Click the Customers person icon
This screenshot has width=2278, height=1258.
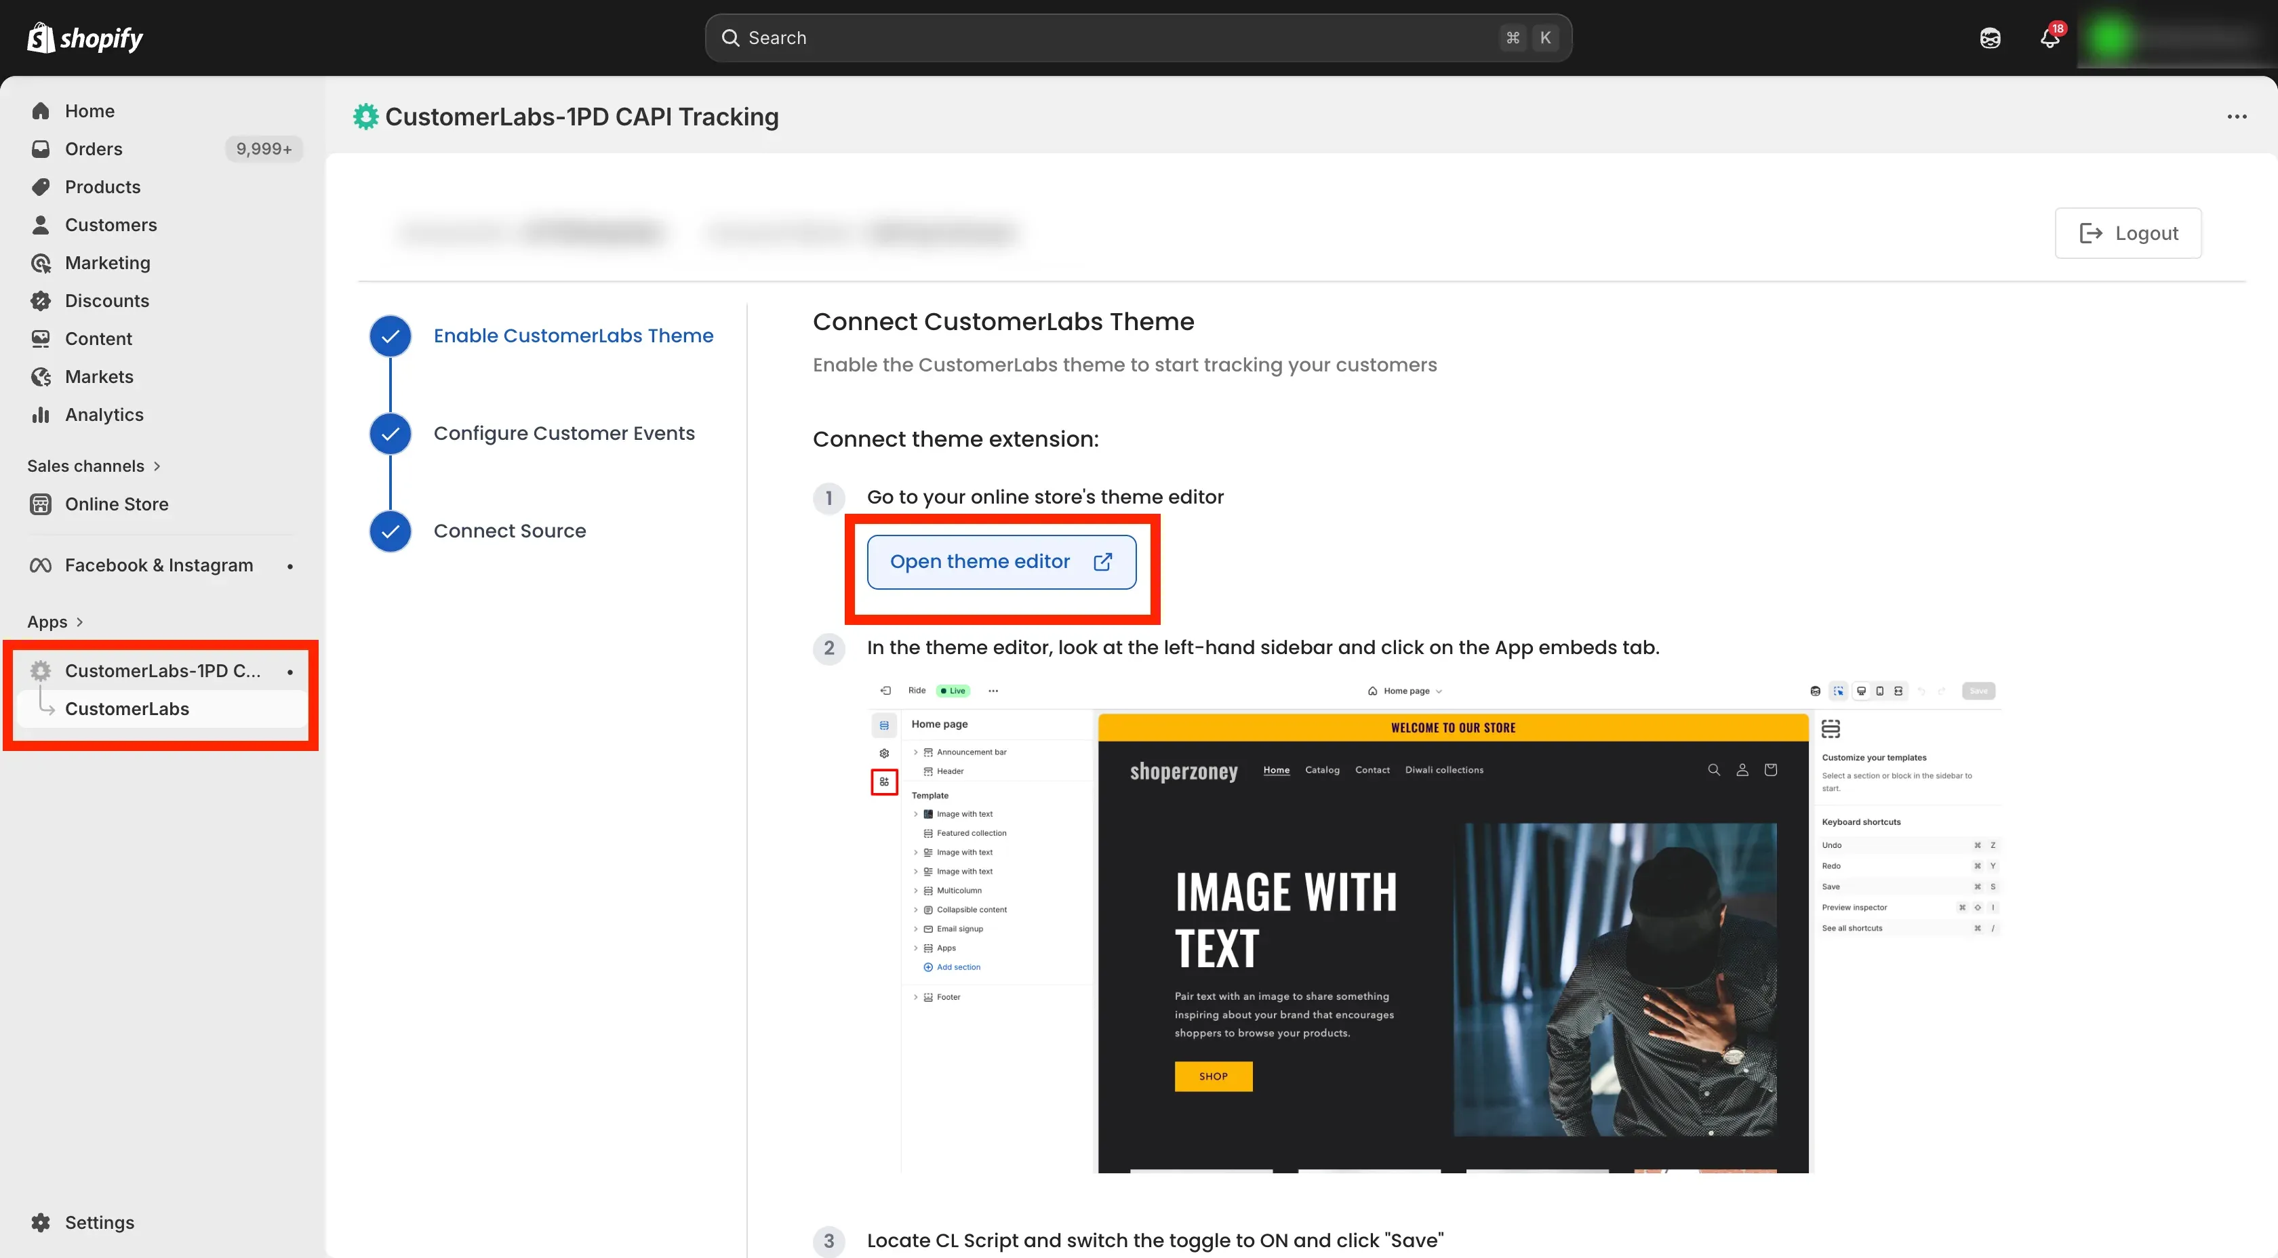coord(41,226)
